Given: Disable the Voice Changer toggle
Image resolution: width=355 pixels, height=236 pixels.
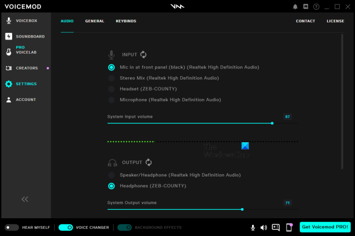Looking at the screenshot, I should coord(65,227).
